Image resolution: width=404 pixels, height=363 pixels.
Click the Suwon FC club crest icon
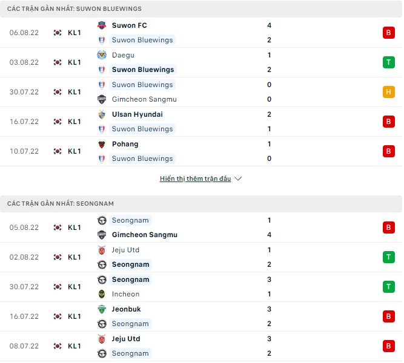pyautogui.click(x=102, y=25)
